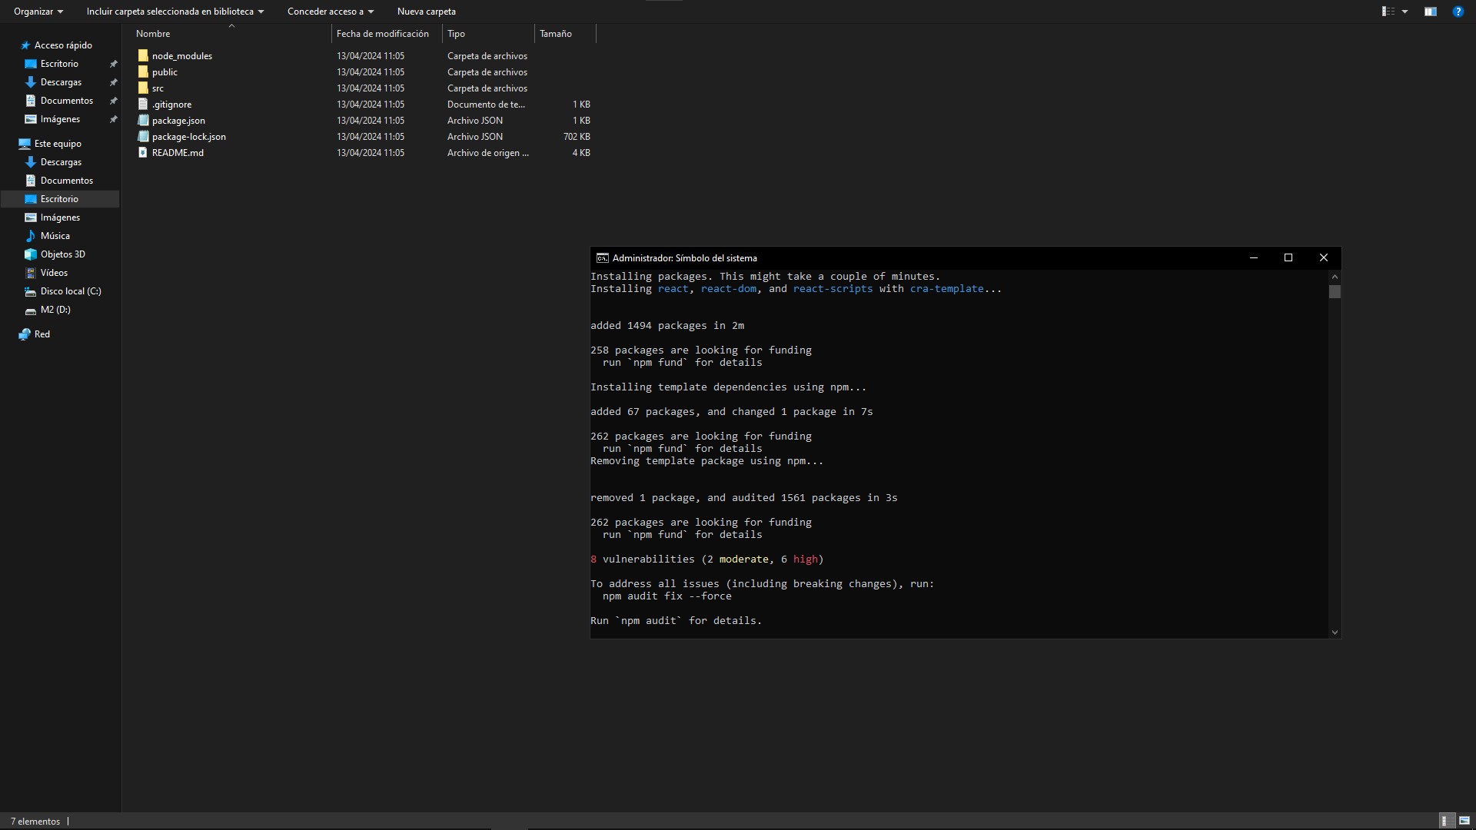Open the Red network icon

[x=25, y=334]
